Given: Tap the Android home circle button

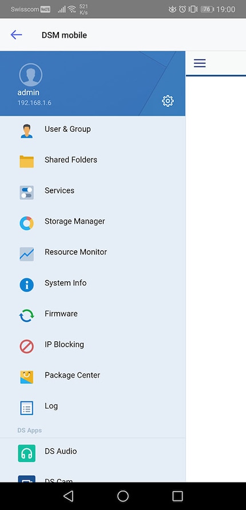Looking at the screenshot, I should click(x=123, y=496).
